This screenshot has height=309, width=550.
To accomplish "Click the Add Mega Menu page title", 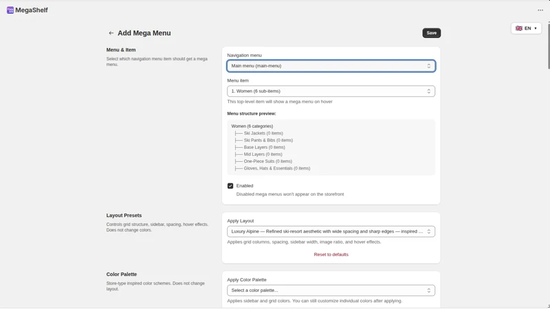I will pos(144,33).
